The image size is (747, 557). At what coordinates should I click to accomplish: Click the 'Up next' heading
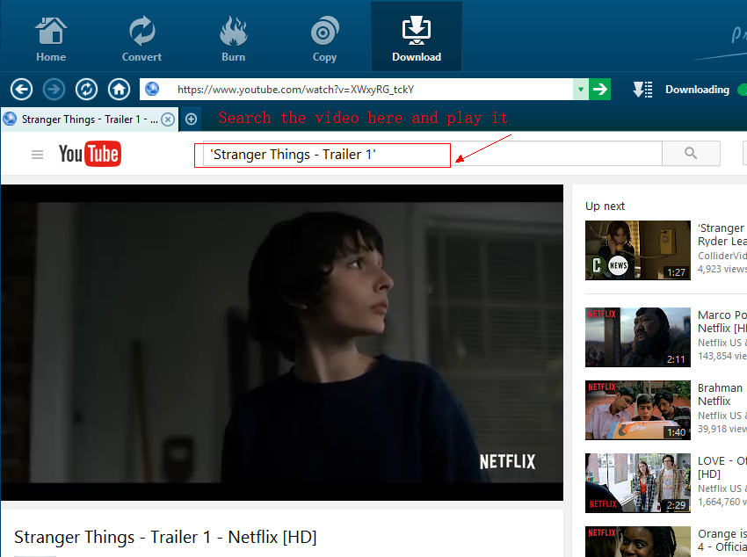tap(605, 206)
